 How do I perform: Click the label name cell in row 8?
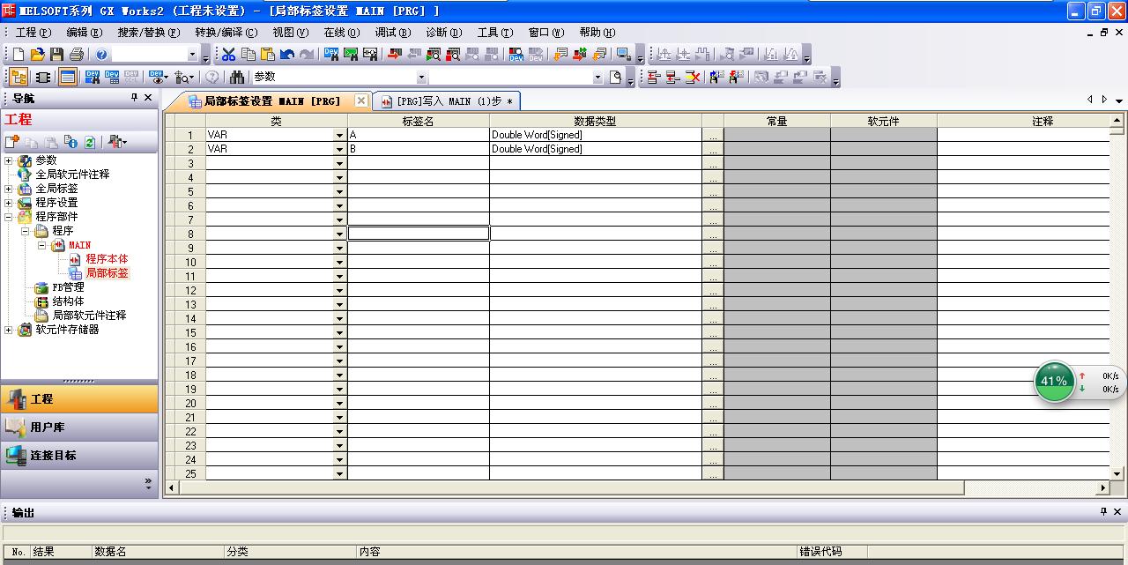pyautogui.click(x=418, y=234)
